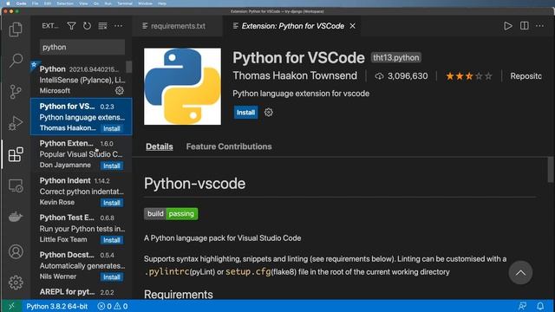555x312 pixels.
Task: Open the File menu in menu bar
Action: click(35, 3)
